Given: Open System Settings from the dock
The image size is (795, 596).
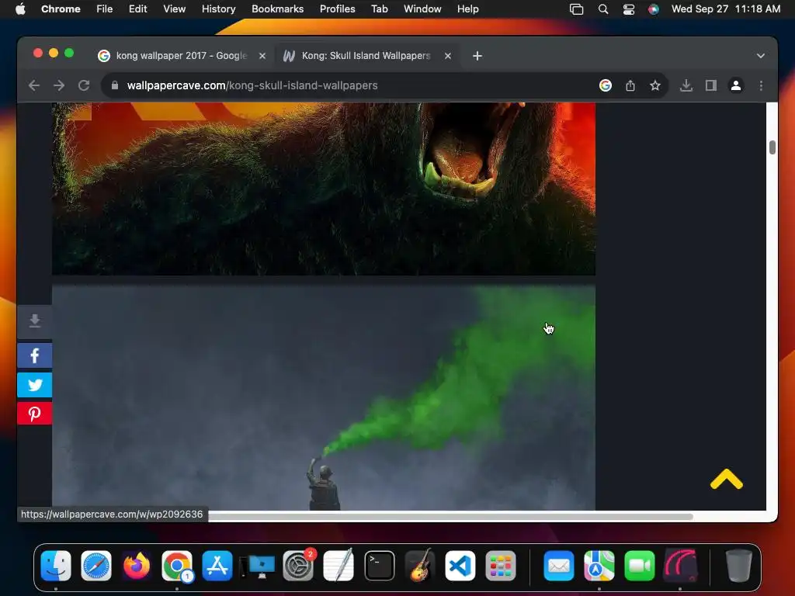Looking at the screenshot, I should 298,565.
